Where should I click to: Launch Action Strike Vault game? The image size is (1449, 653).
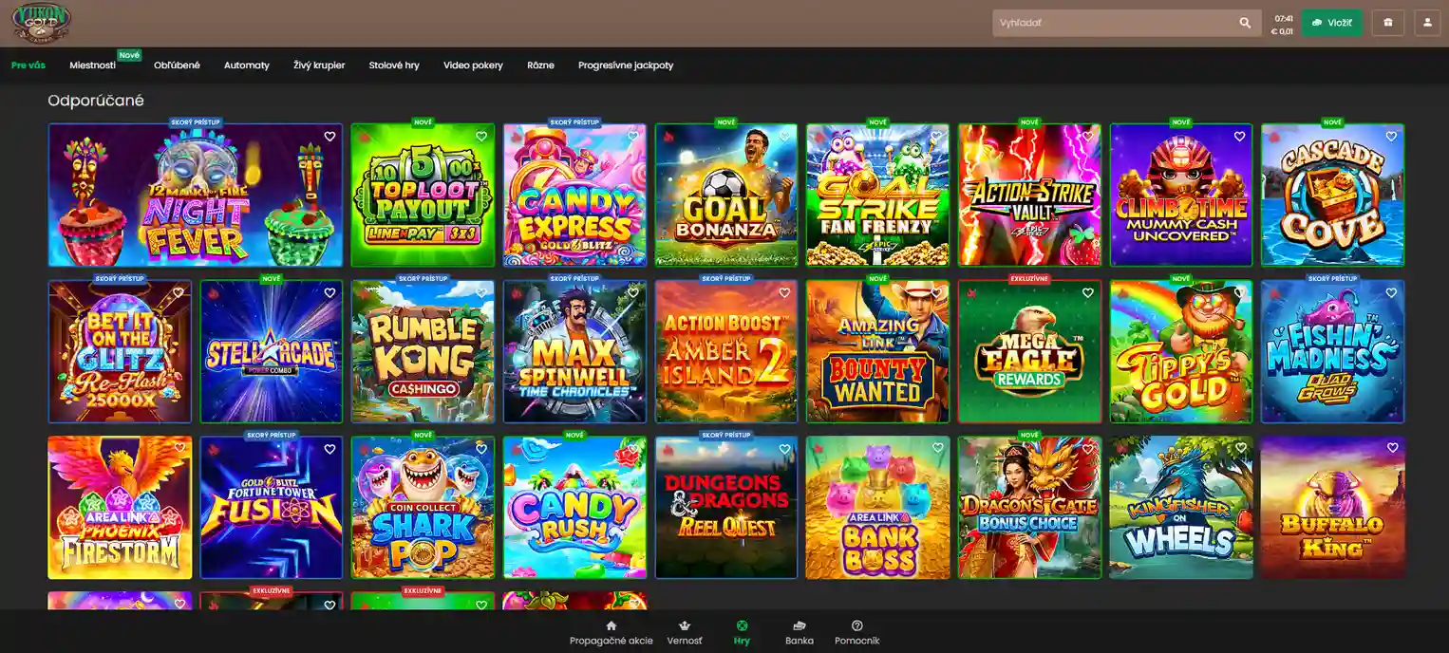point(1029,196)
